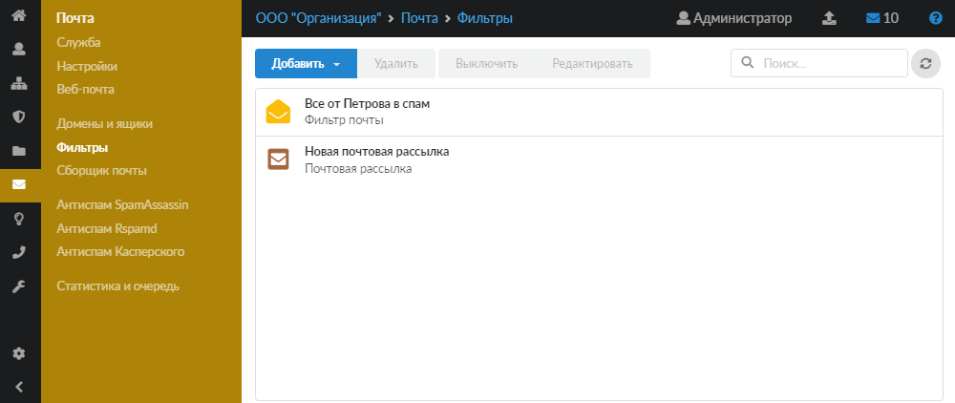Click the upload icon in the header
955x403 pixels.
(x=829, y=18)
